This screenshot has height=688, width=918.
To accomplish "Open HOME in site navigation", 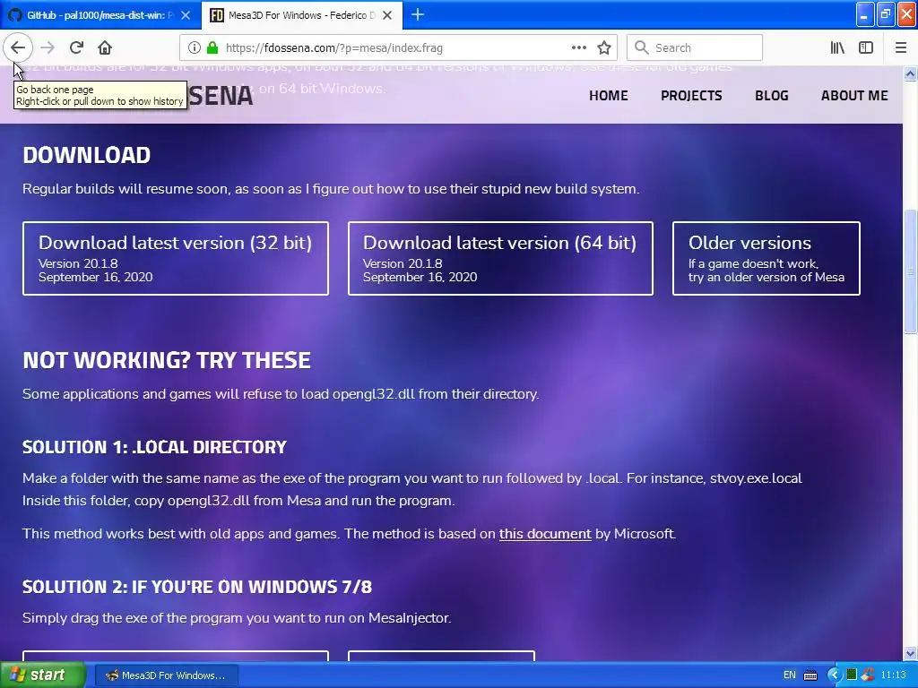I will coord(609,95).
